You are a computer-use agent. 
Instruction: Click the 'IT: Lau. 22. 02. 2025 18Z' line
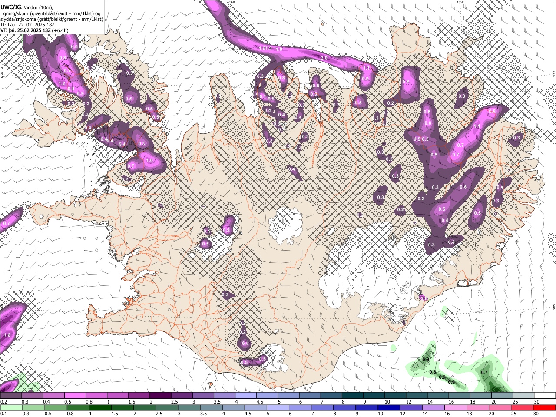tap(28, 25)
